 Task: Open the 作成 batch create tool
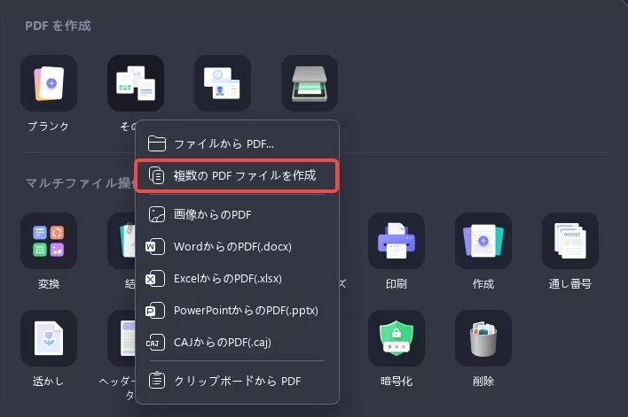coord(483,241)
